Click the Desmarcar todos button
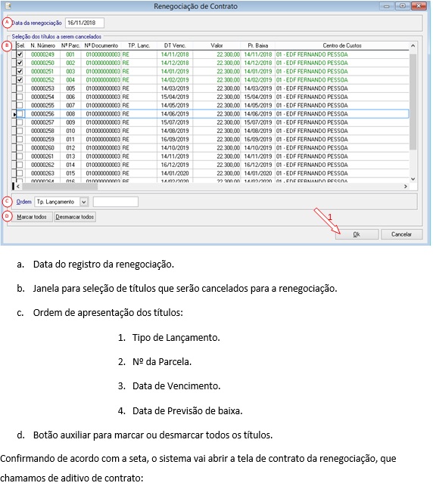 point(75,217)
